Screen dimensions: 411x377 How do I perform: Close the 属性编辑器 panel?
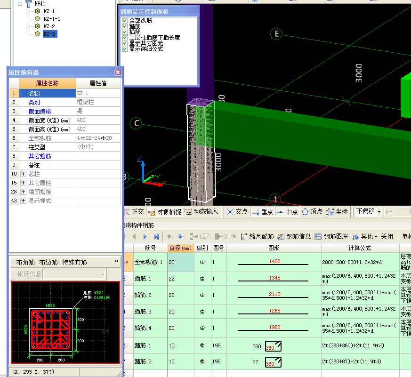point(118,72)
